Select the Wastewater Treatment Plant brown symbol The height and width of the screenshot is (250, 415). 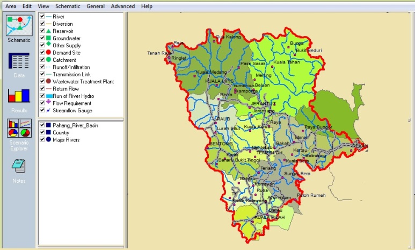(x=49, y=82)
